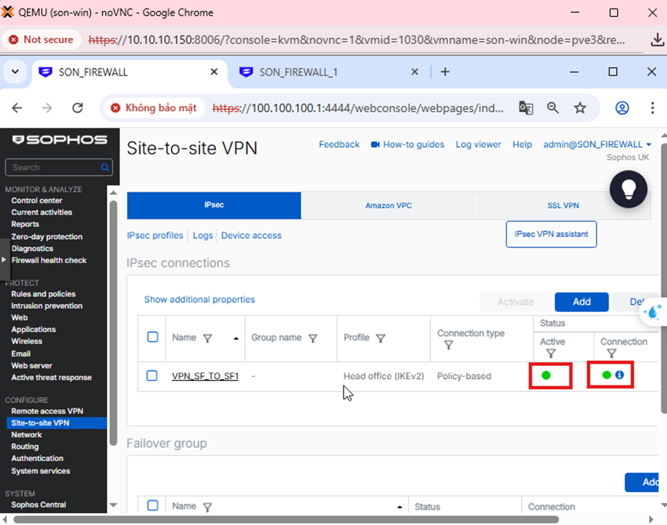
Task: Expand the collapsed left side panel arrow
Action: (4, 260)
